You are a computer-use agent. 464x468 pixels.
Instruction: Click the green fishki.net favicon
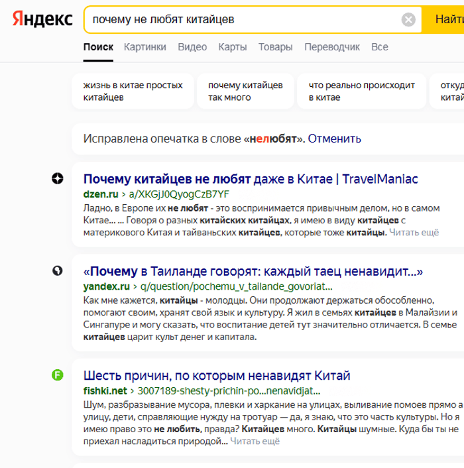pyautogui.click(x=58, y=375)
